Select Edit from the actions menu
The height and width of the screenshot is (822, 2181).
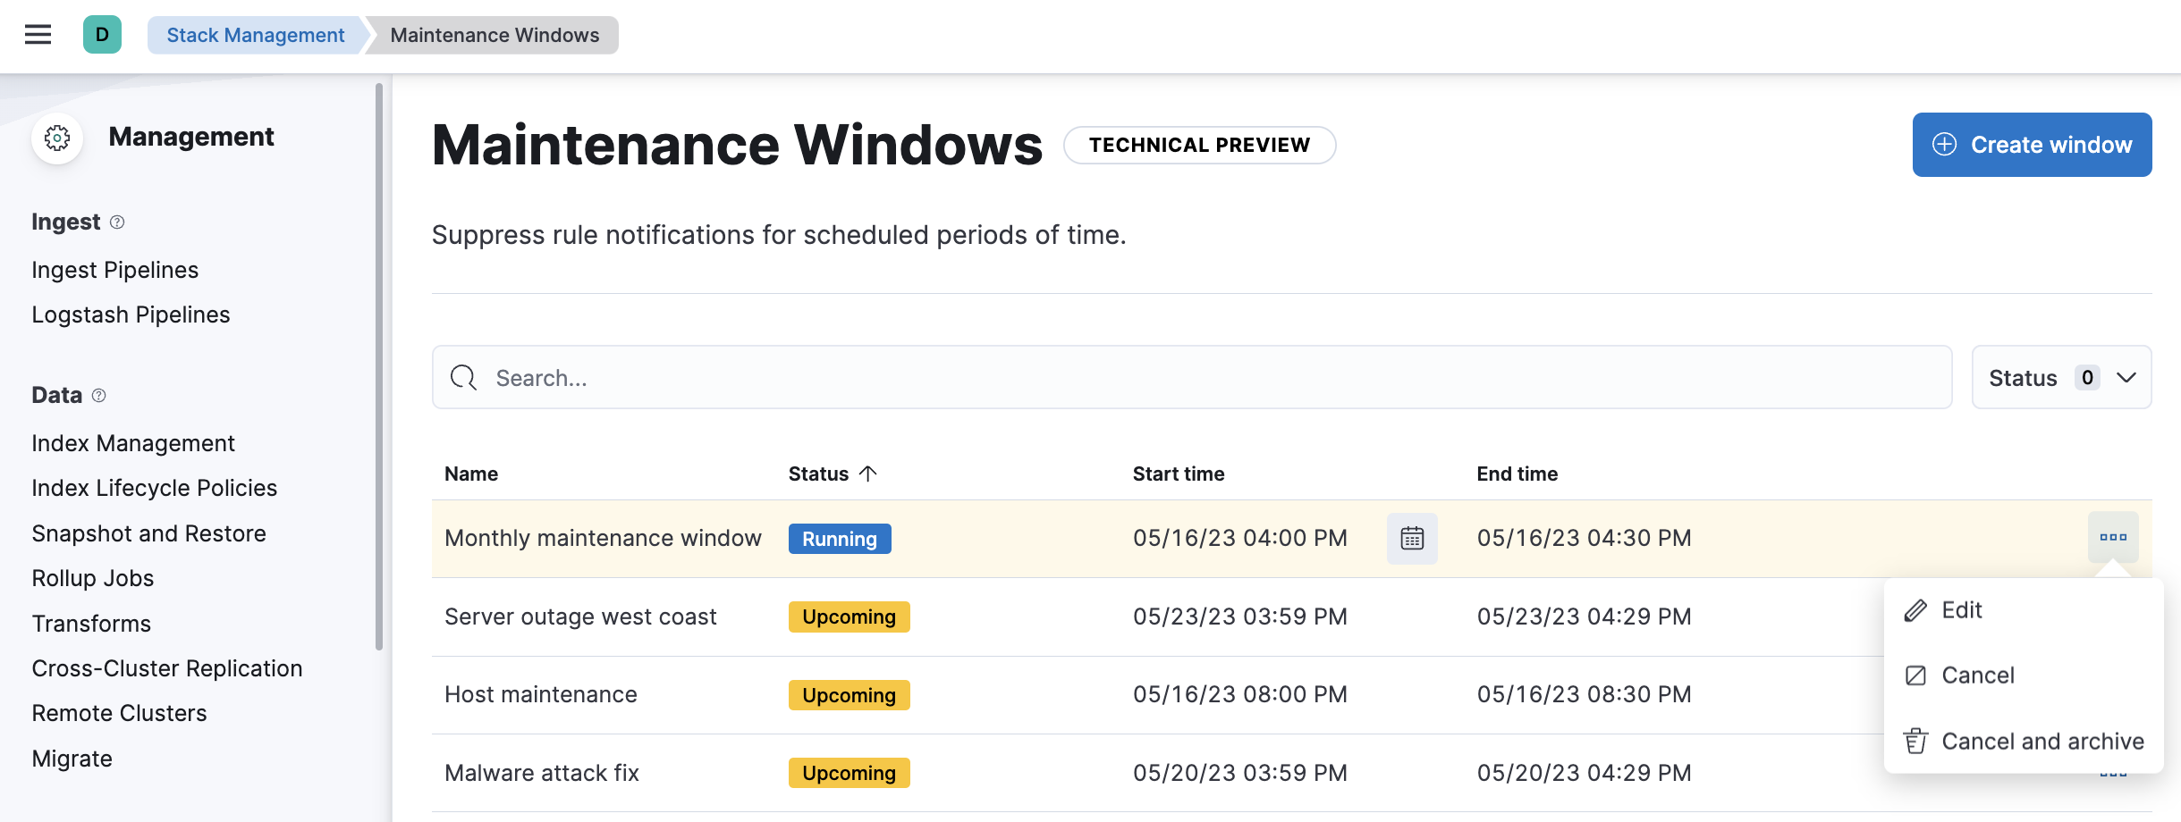click(x=1961, y=610)
